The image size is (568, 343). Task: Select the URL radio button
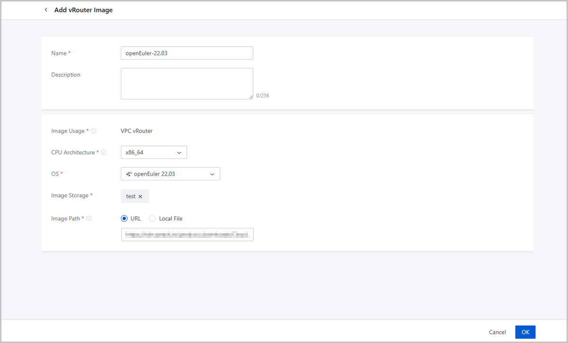pos(124,219)
